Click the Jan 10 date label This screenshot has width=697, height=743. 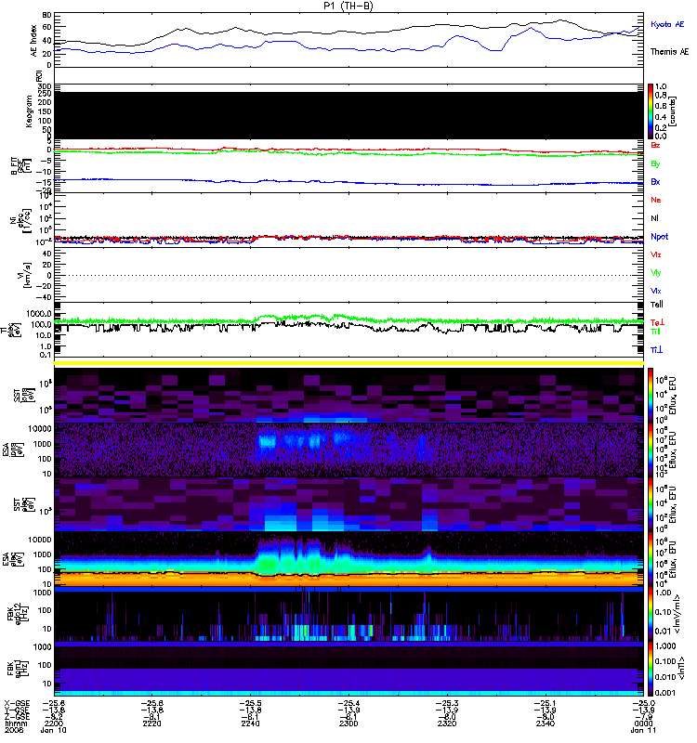(x=54, y=730)
